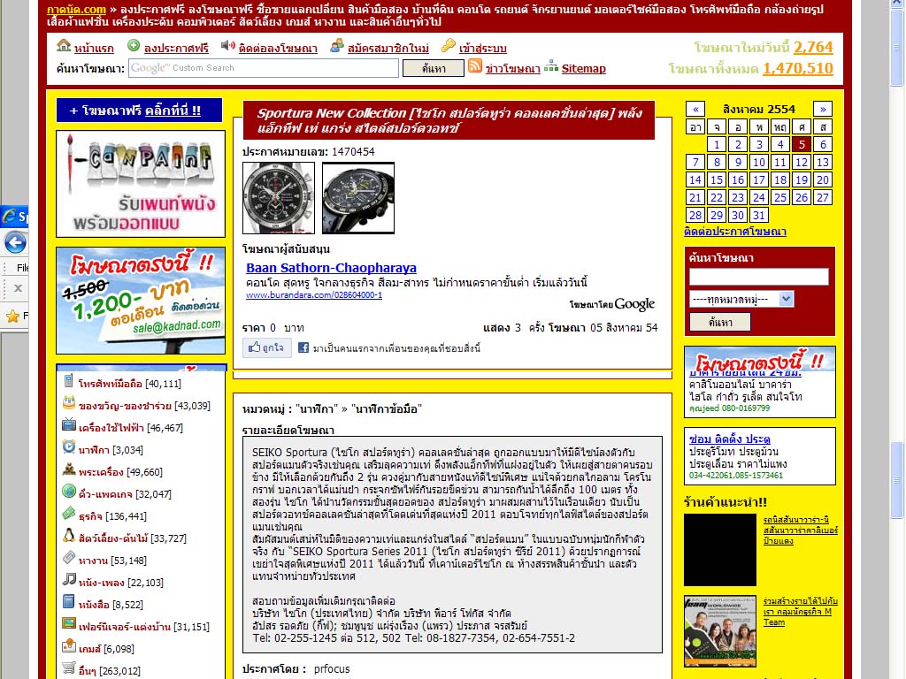The height and width of the screenshot is (679, 906).
Task: Click total ads count 1,470,510
Action: pyautogui.click(x=798, y=69)
